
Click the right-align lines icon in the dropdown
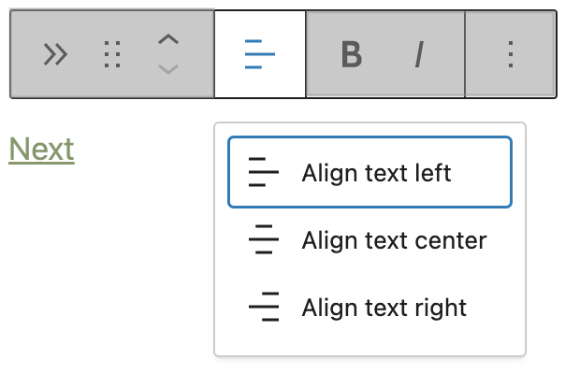tap(264, 307)
